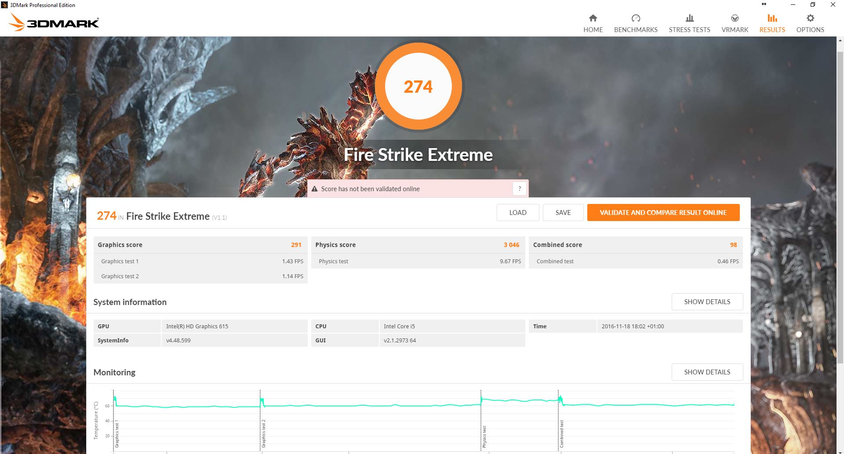Click the Temperature axis label
844x454 pixels.
[x=96, y=420]
